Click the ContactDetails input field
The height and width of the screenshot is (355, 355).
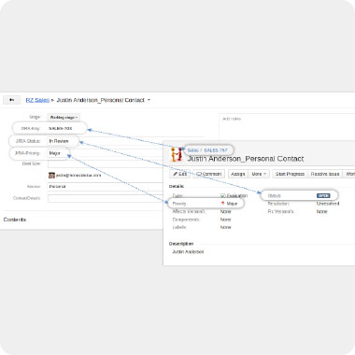[x=106, y=198]
